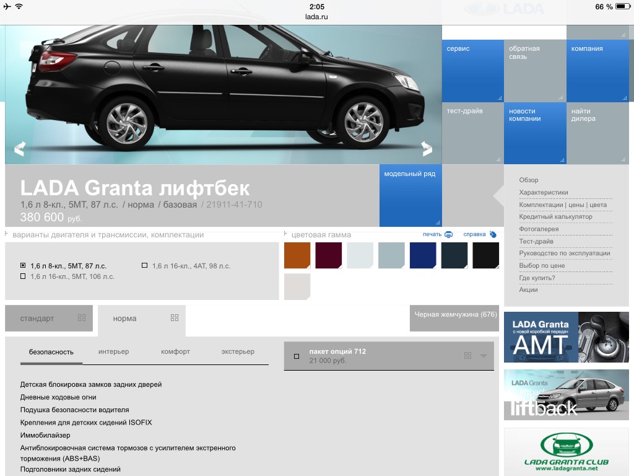
Task: Click grid icon in пакет опций 712 row
Action: pos(468,356)
